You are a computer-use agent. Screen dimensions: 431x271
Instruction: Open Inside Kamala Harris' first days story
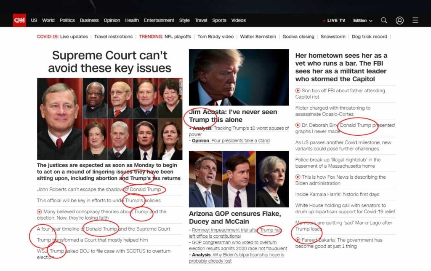click(x=337, y=194)
